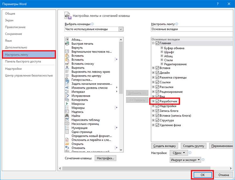The height and width of the screenshot is (180, 235).
Task: Open the Сброс dropdown button
Action: click(179, 153)
